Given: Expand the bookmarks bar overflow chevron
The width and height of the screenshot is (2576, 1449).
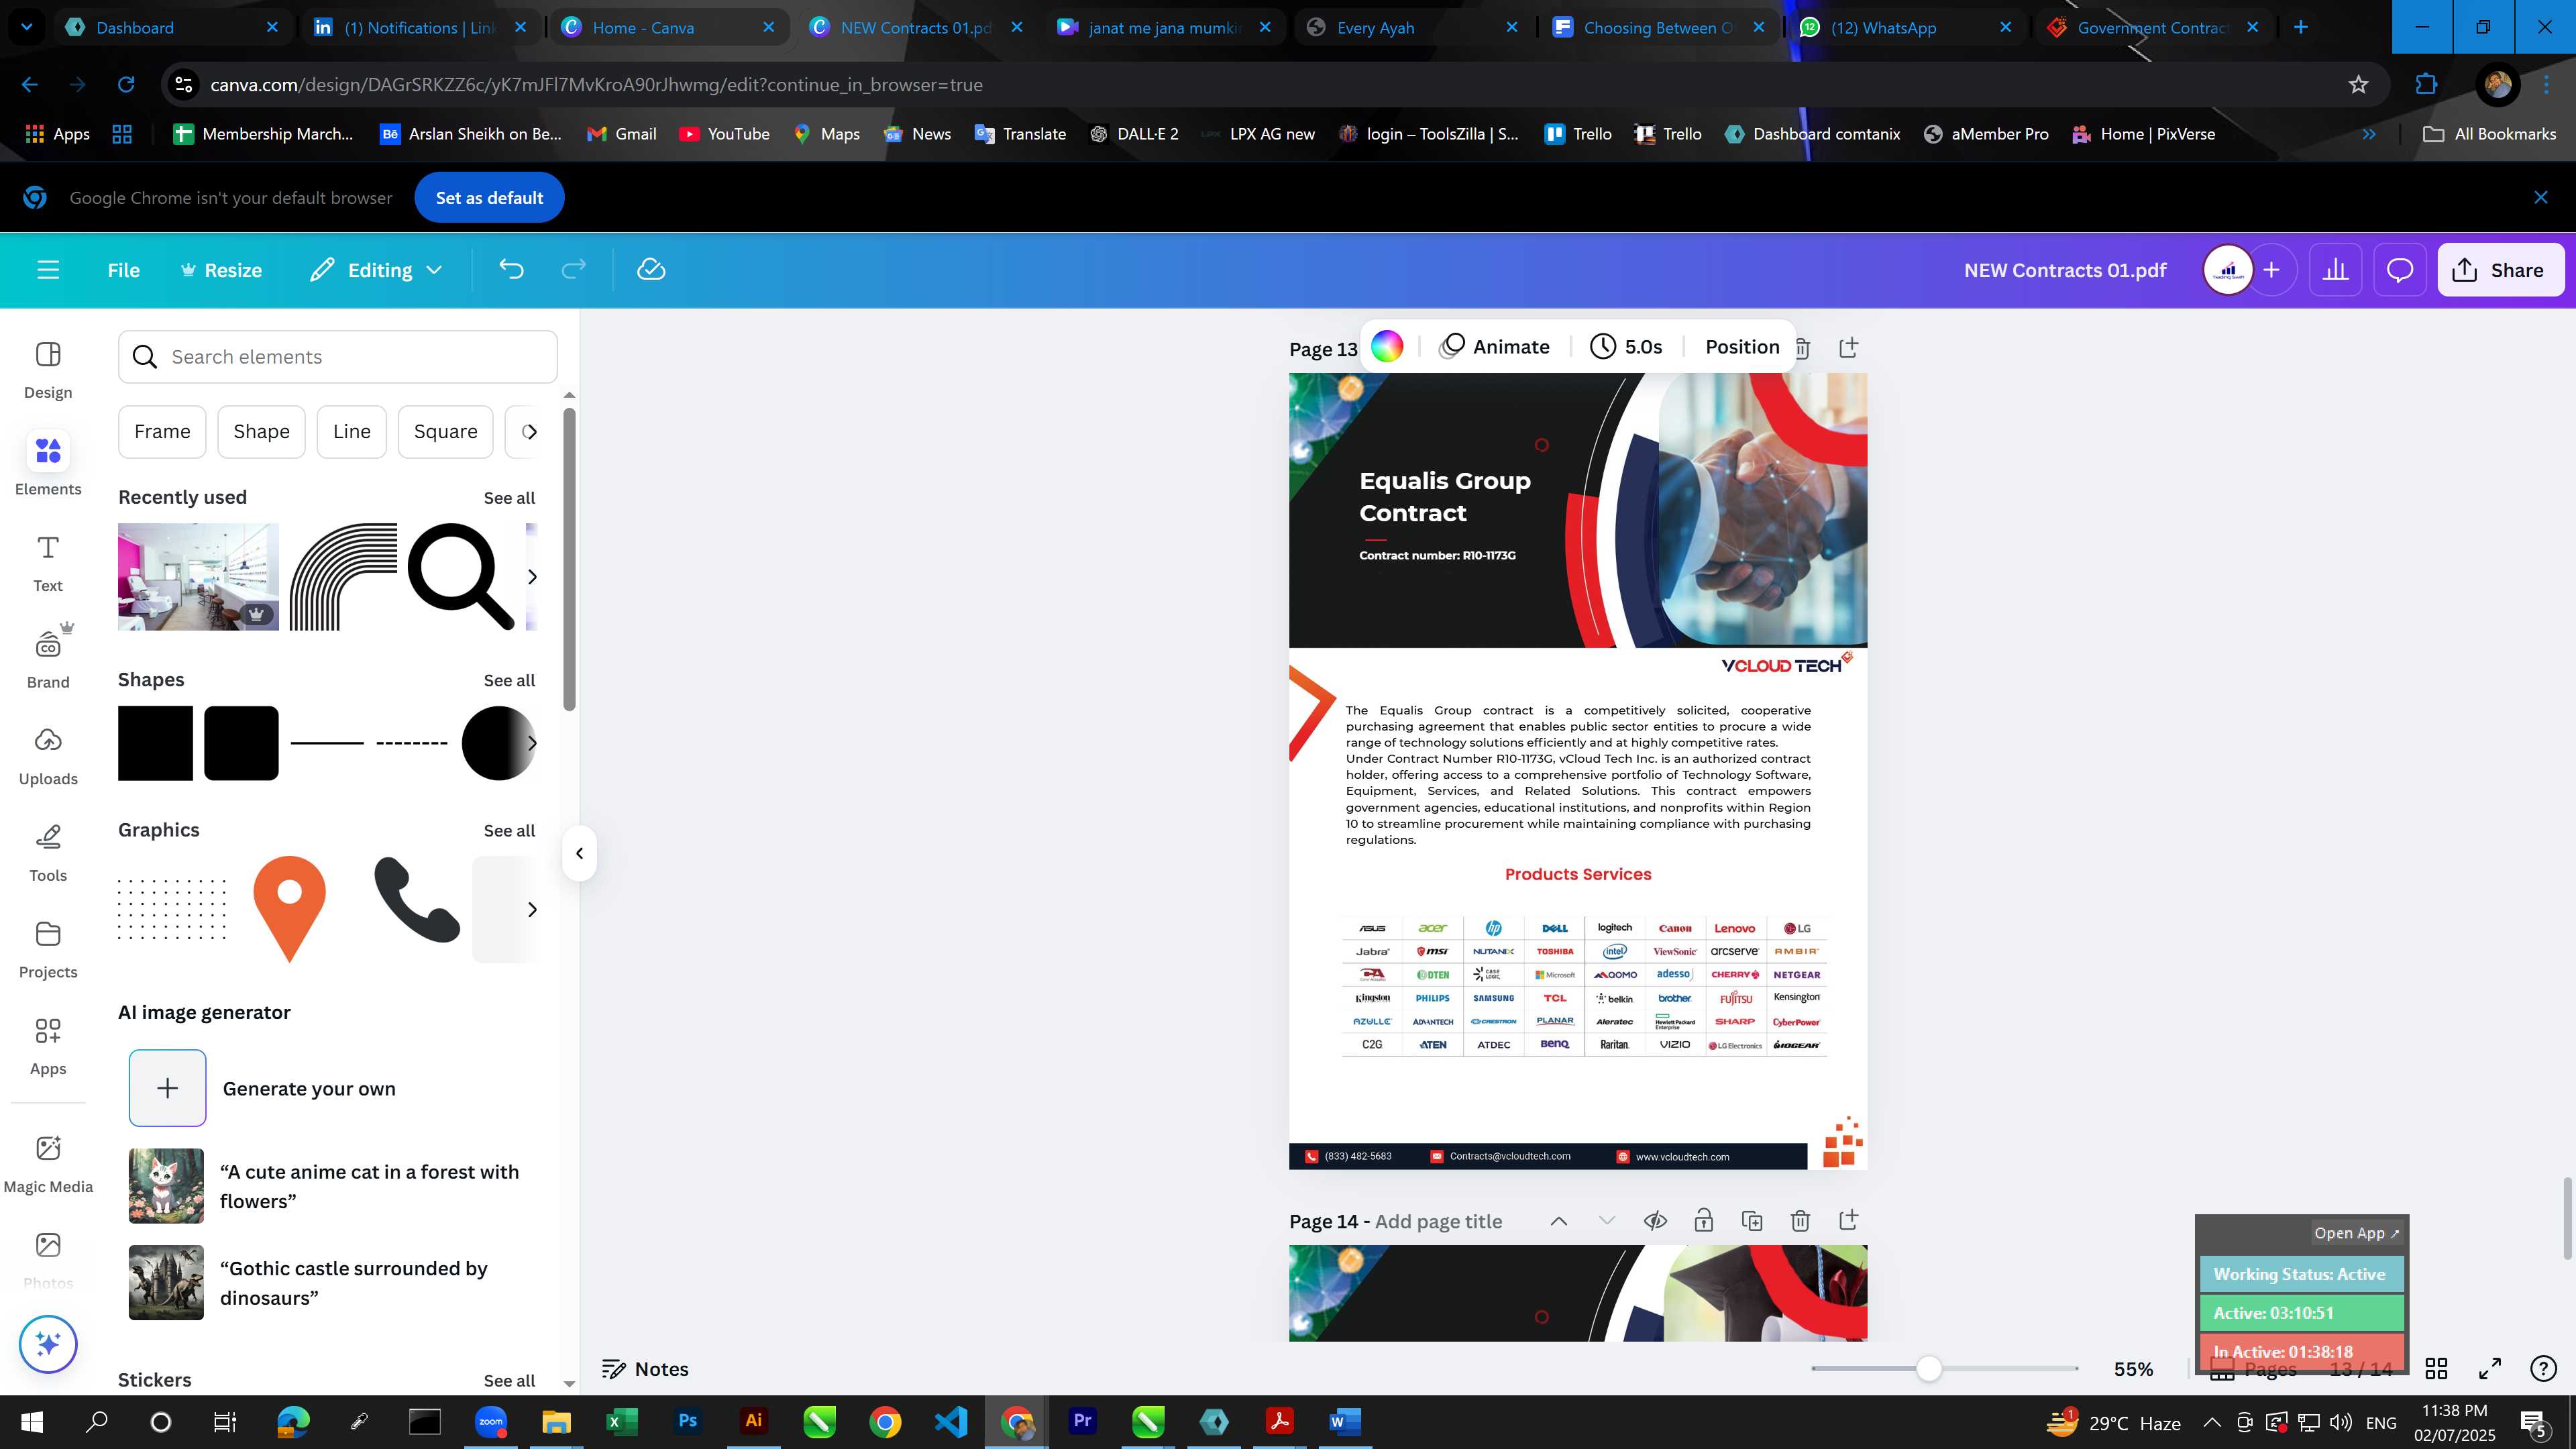Looking at the screenshot, I should click(x=2369, y=134).
